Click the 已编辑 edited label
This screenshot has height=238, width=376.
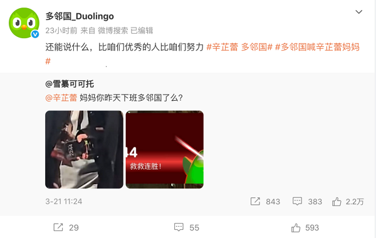(x=142, y=31)
